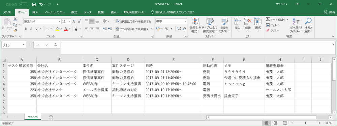Image resolution: width=337 pixels, height=126 pixels.
Task: Toggle Bold formatting
Action: click(26, 29)
